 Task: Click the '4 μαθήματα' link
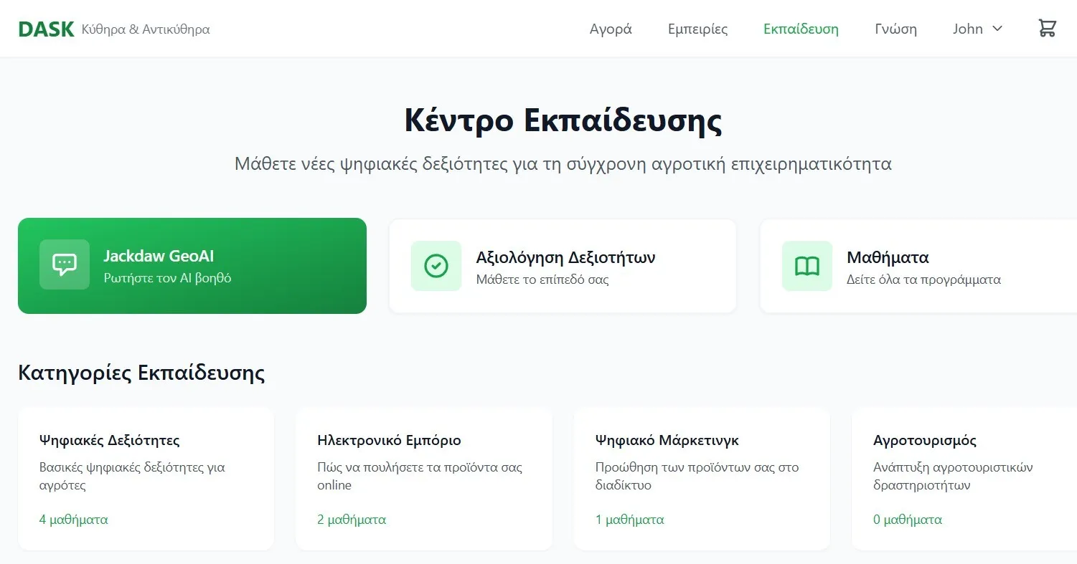(x=74, y=520)
